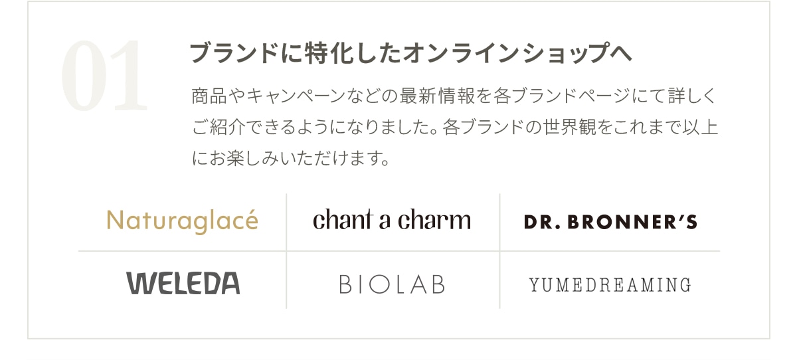Open the Naturaglacé brand logo
Image resolution: width=797 pixels, height=360 pixels.
[x=182, y=221]
